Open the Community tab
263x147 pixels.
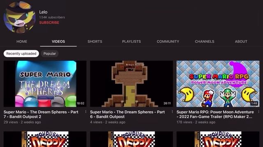click(168, 42)
